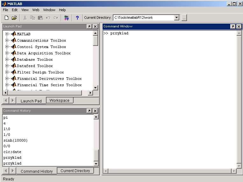Select 'sinh(10000)' in Command History

tap(16, 140)
